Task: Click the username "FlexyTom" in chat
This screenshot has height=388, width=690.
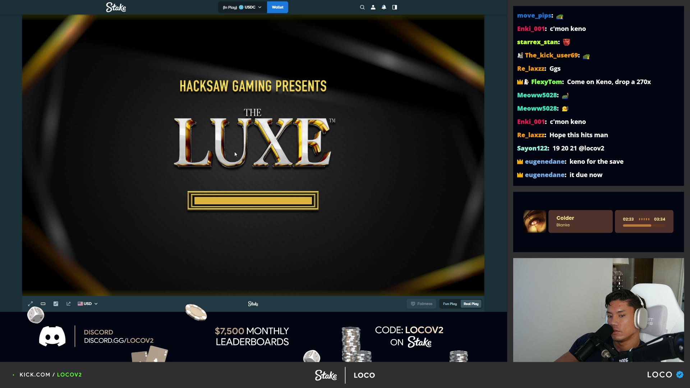Action: tap(546, 82)
